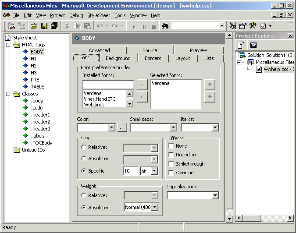The height and width of the screenshot is (233, 296).
Task: Select the Absolute weight radio button
Action: pyautogui.click(x=84, y=208)
